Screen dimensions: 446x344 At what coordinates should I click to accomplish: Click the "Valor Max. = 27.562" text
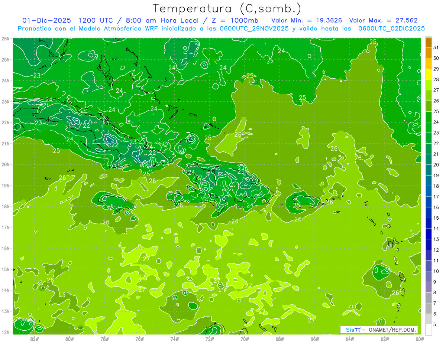[384, 20]
